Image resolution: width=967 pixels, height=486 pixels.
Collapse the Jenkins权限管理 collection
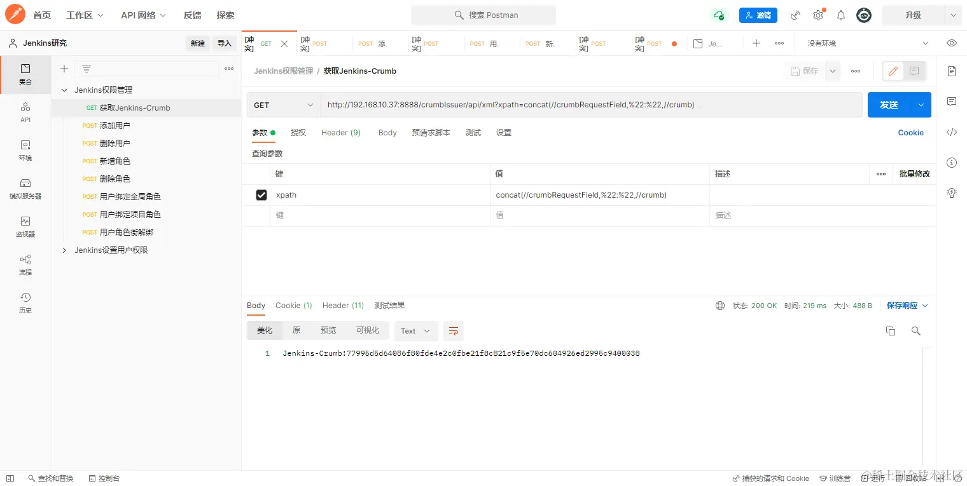pyautogui.click(x=64, y=90)
